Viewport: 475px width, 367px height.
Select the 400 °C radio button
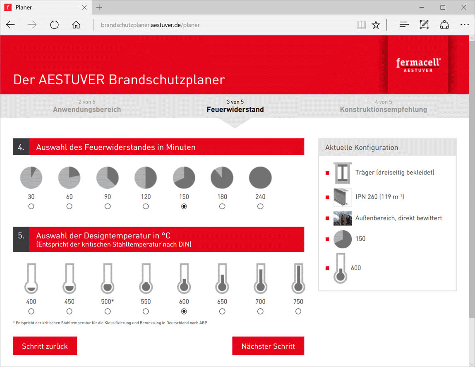point(31,311)
